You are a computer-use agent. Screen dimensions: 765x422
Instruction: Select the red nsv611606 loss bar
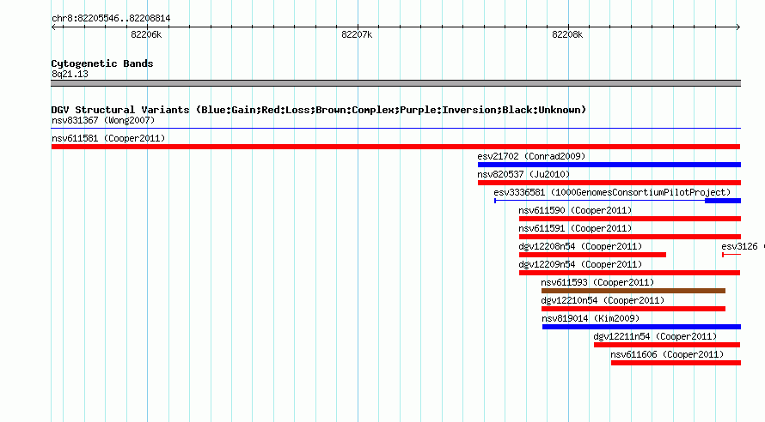coord(676,363)
